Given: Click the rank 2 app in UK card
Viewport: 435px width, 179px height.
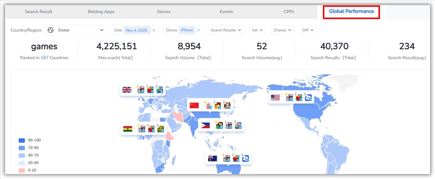Looking at the screenshot, I should pyautogui.click(x=150, y=90).
